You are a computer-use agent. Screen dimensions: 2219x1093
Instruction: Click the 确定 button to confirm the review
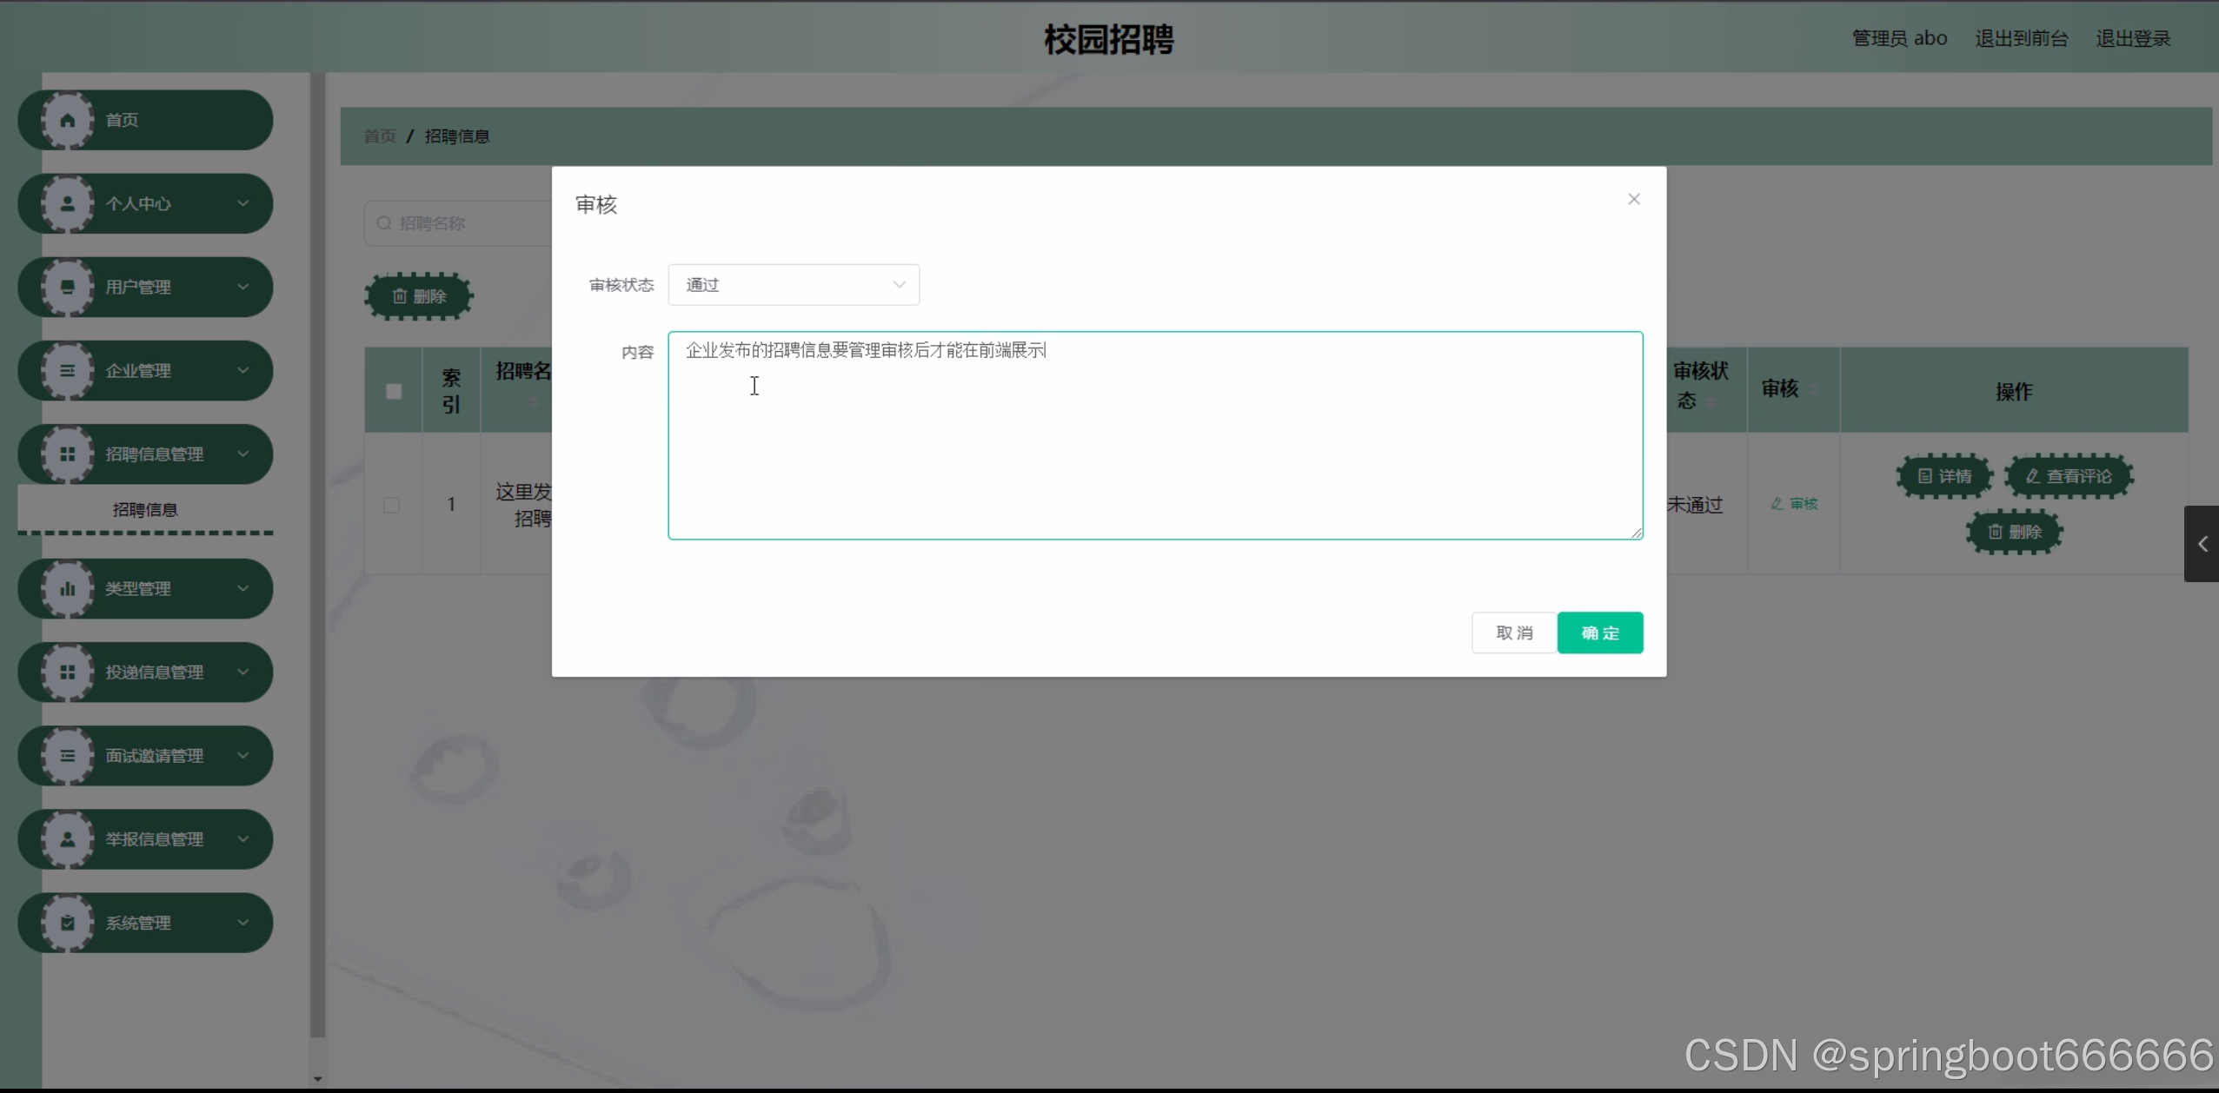(x=1599, y=633)
